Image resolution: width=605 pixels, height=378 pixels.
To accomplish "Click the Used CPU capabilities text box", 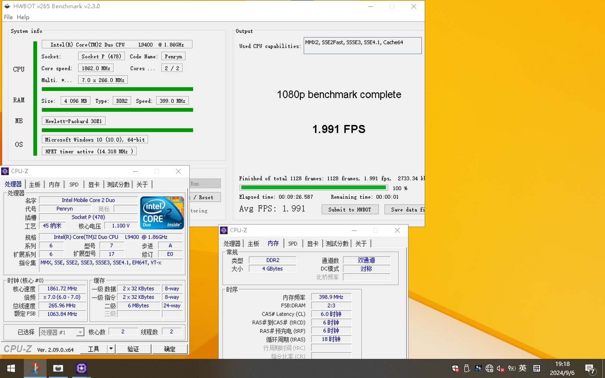I will pyautogui.click(x=362, y=45).
